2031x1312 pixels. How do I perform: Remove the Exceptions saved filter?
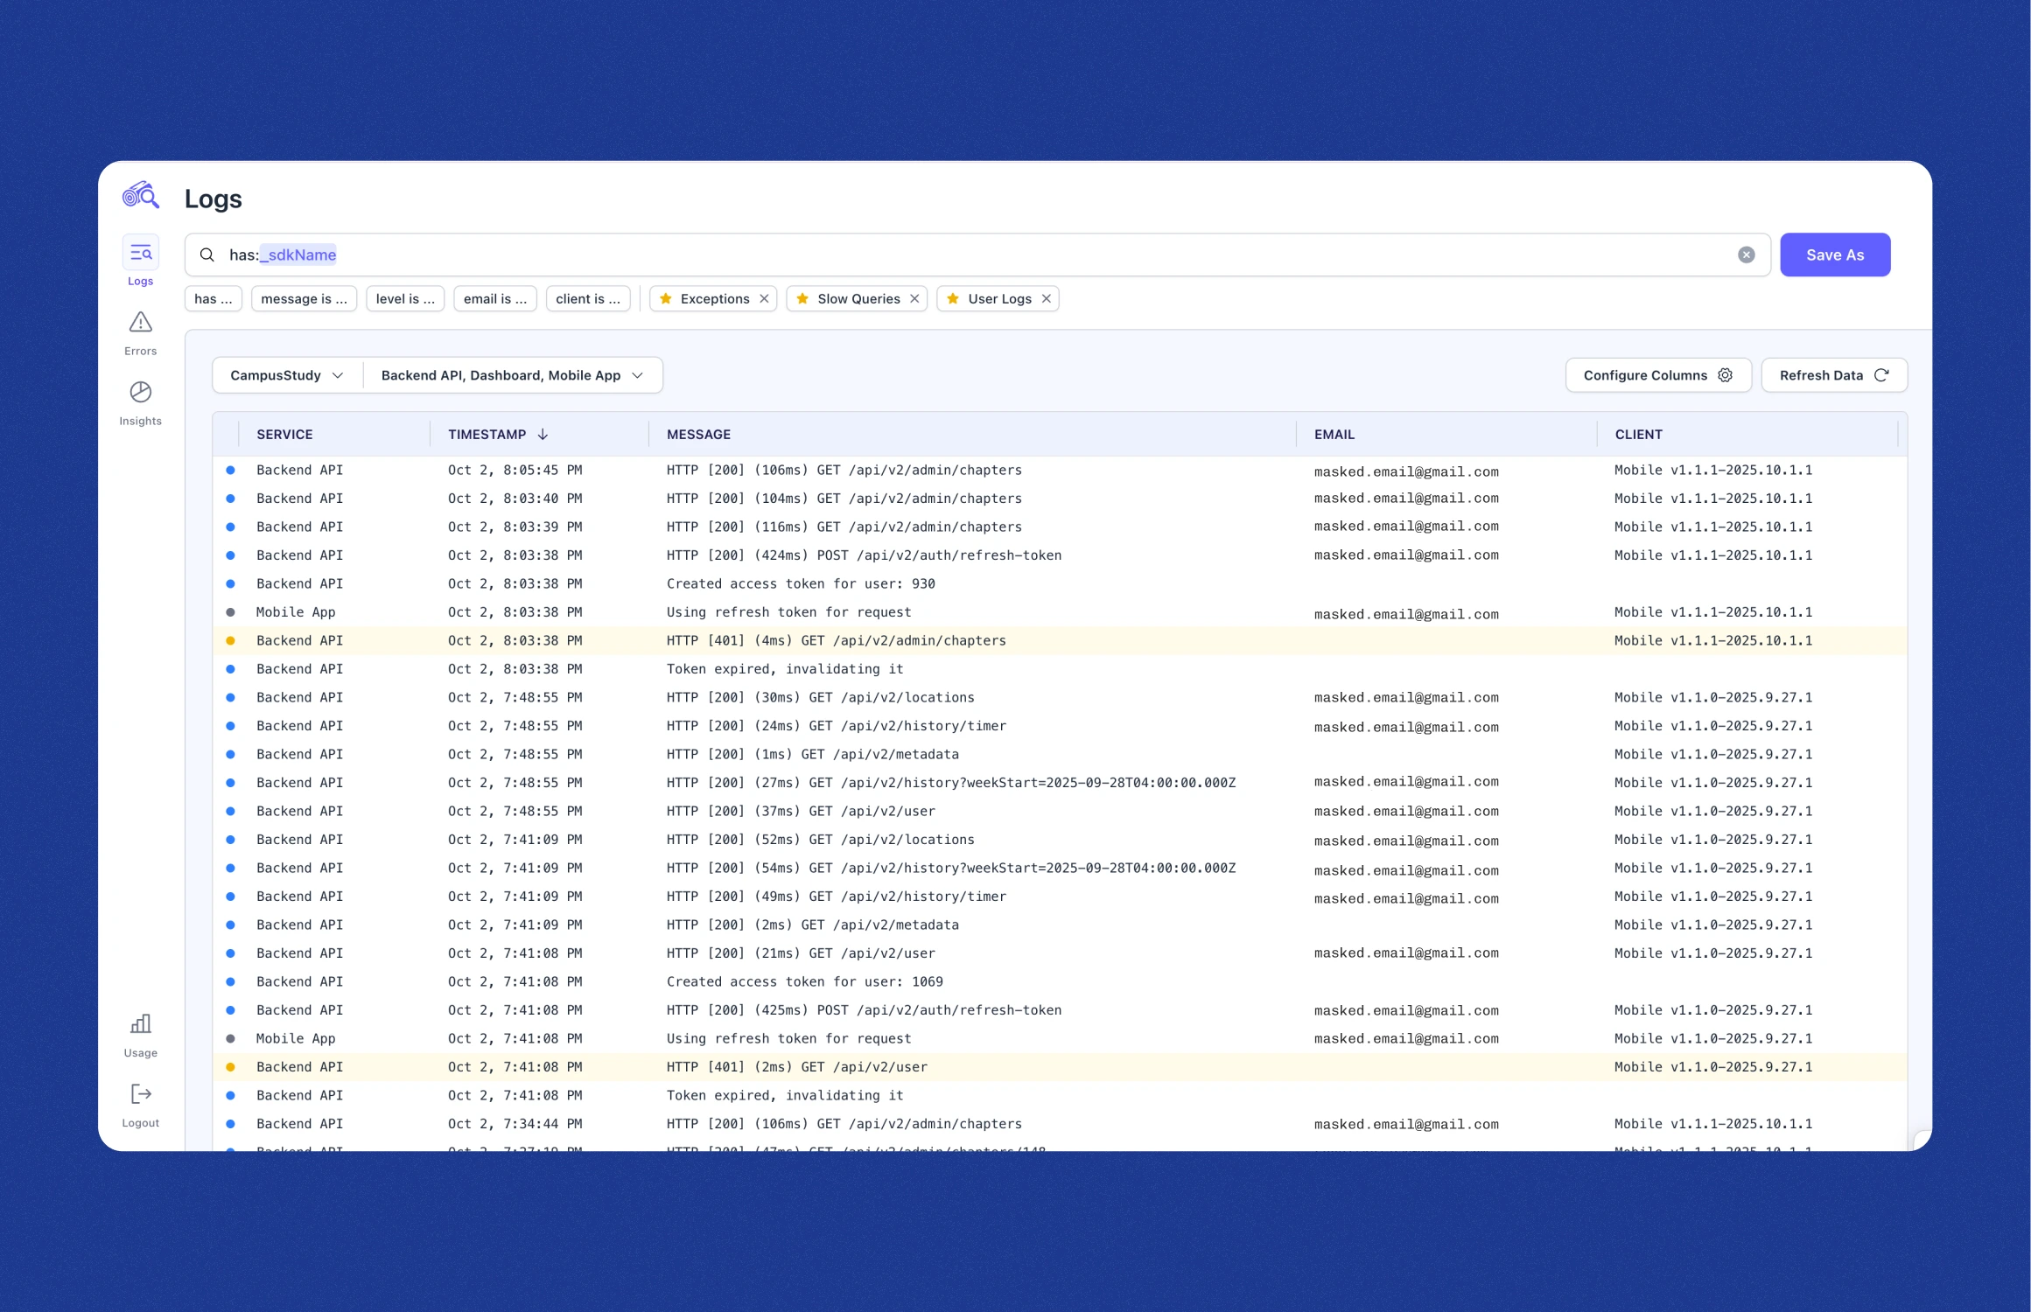764,299
